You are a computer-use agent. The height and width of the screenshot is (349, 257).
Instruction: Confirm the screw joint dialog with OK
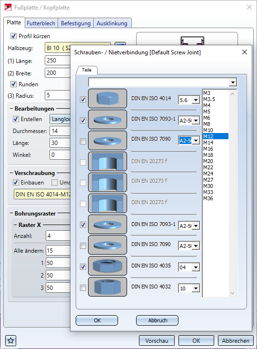pyautogui.click(x=97, y=320)
